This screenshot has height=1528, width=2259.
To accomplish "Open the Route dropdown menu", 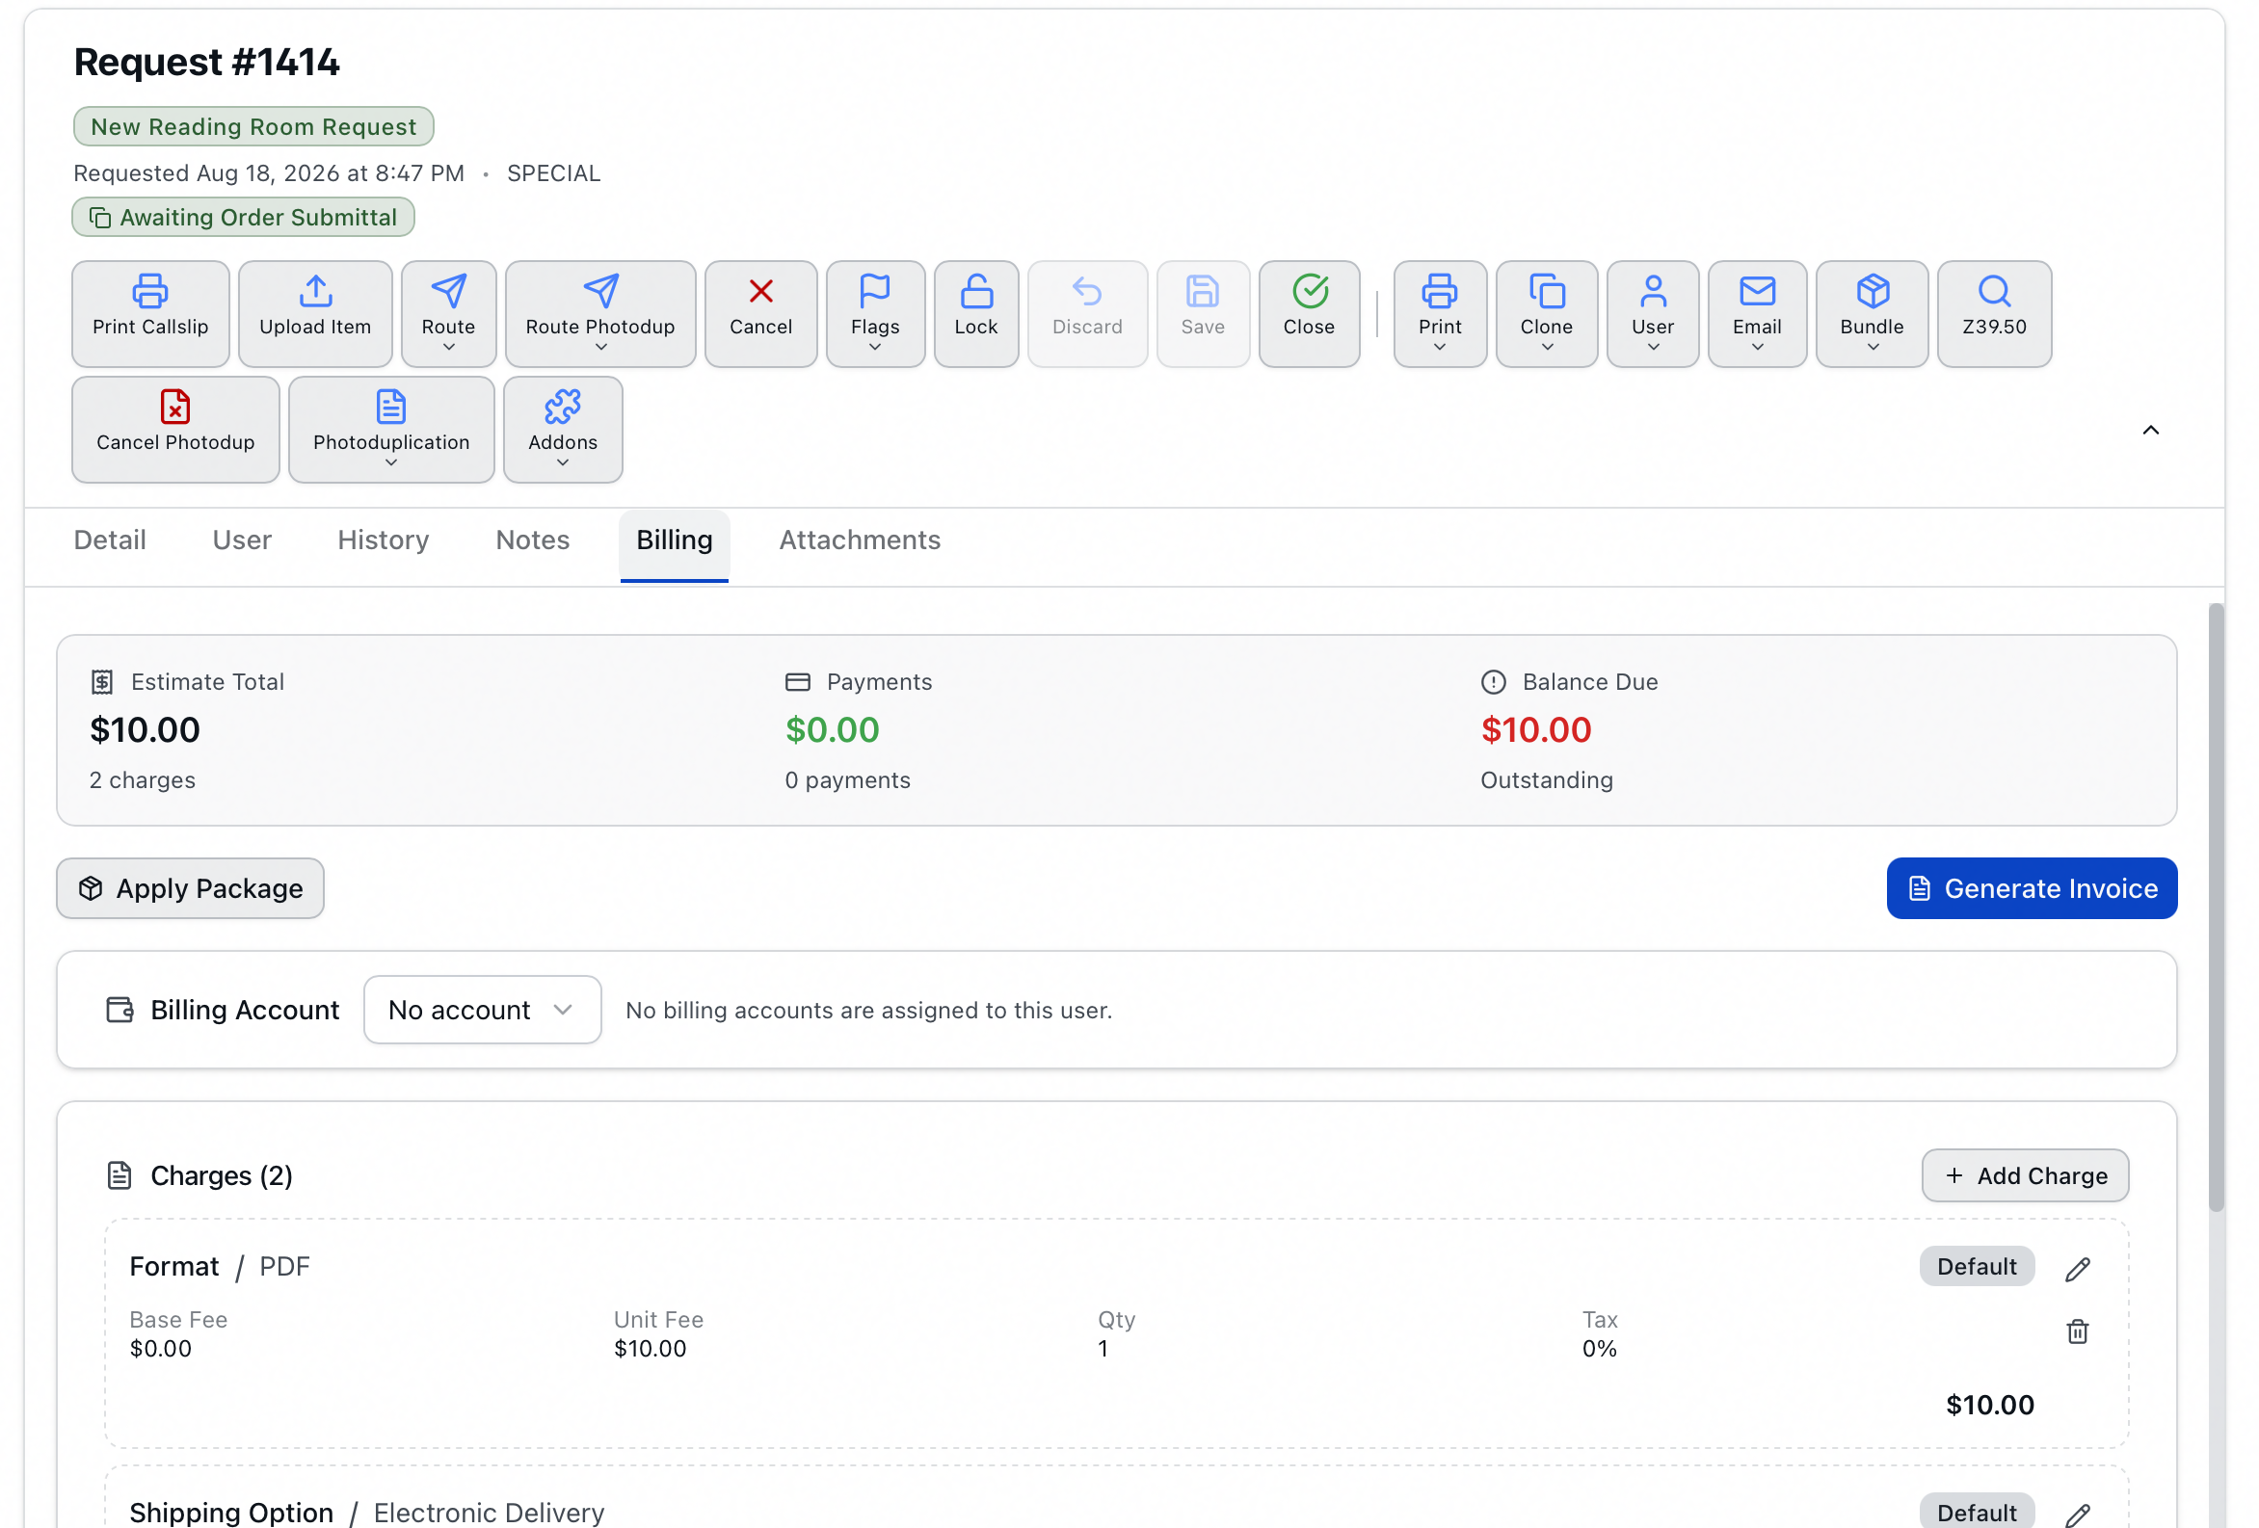I will click(448, 313).
